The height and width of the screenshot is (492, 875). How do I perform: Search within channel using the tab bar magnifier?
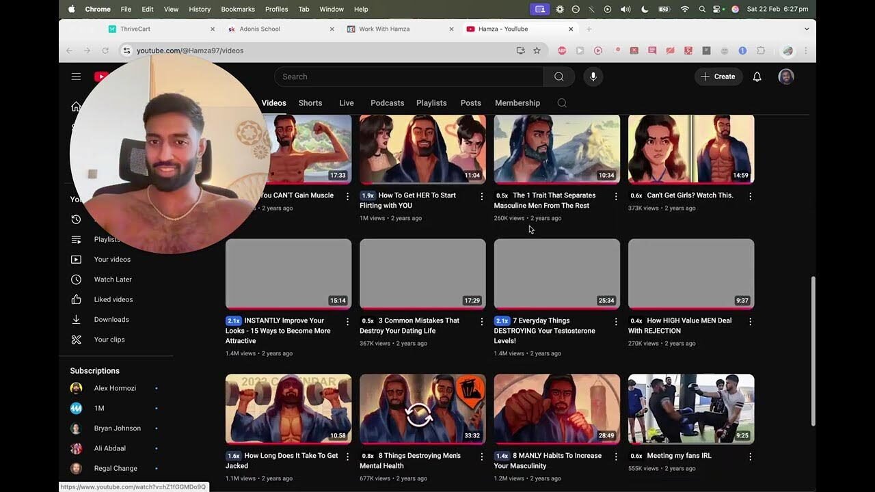[562, 103]
